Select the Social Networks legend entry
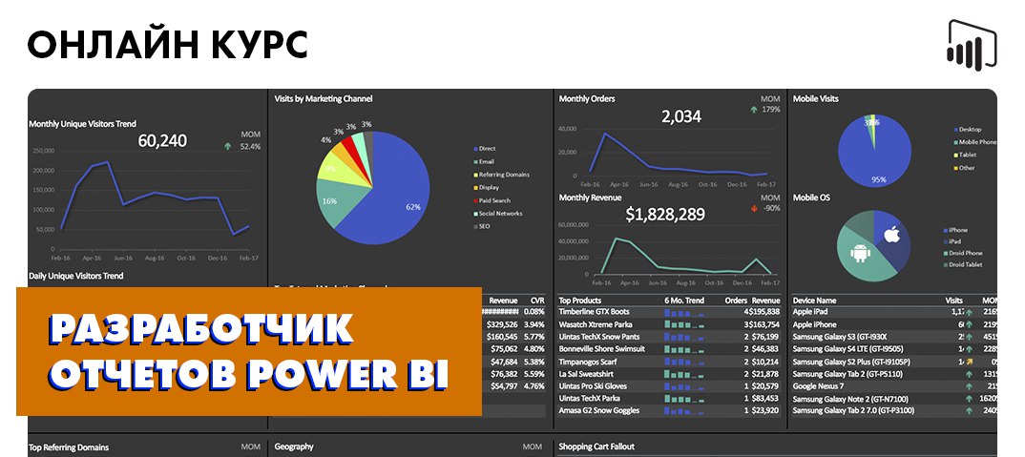 [499, 214]
